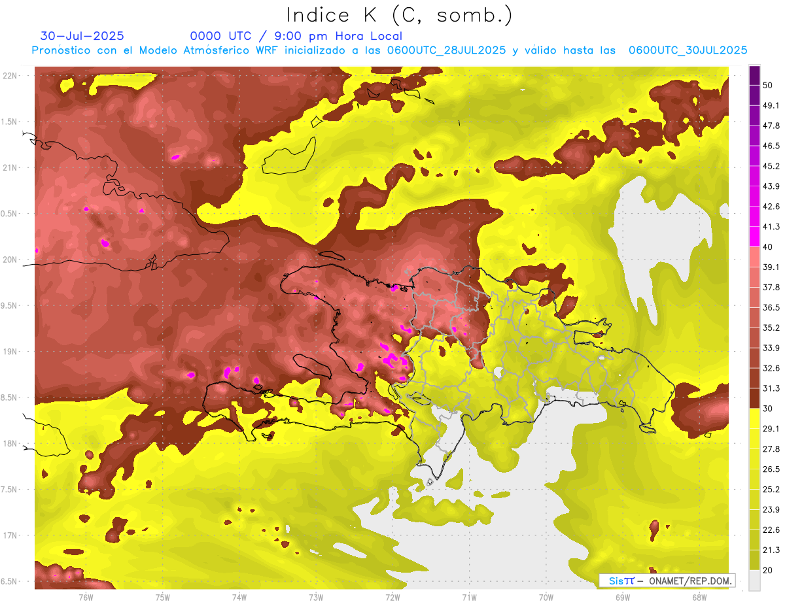
Task: Click the color scale value "43.9"
Action: [x=771, y=186]
